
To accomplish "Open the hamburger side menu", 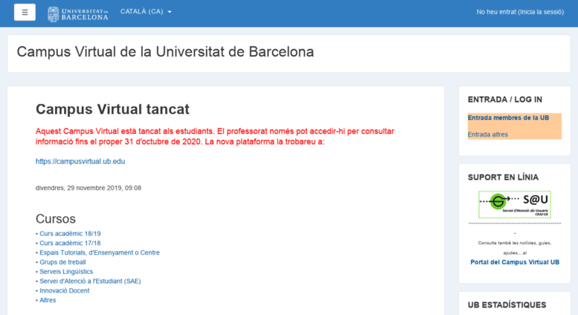I will coord(25,12).
